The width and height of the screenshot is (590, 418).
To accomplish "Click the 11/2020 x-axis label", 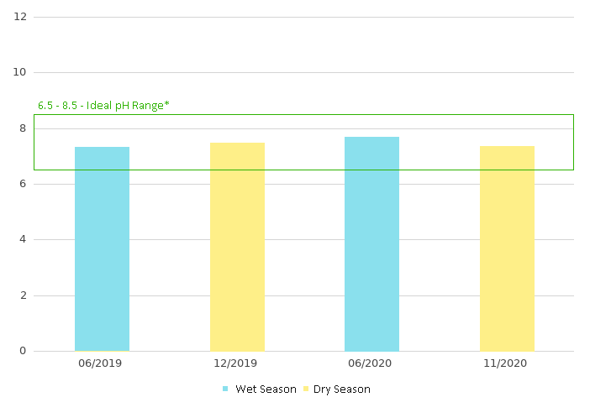I will click(507, 363).
